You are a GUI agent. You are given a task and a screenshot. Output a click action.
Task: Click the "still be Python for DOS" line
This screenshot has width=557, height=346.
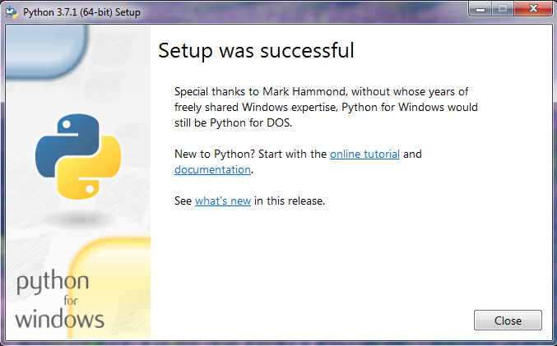coord(233,122)
